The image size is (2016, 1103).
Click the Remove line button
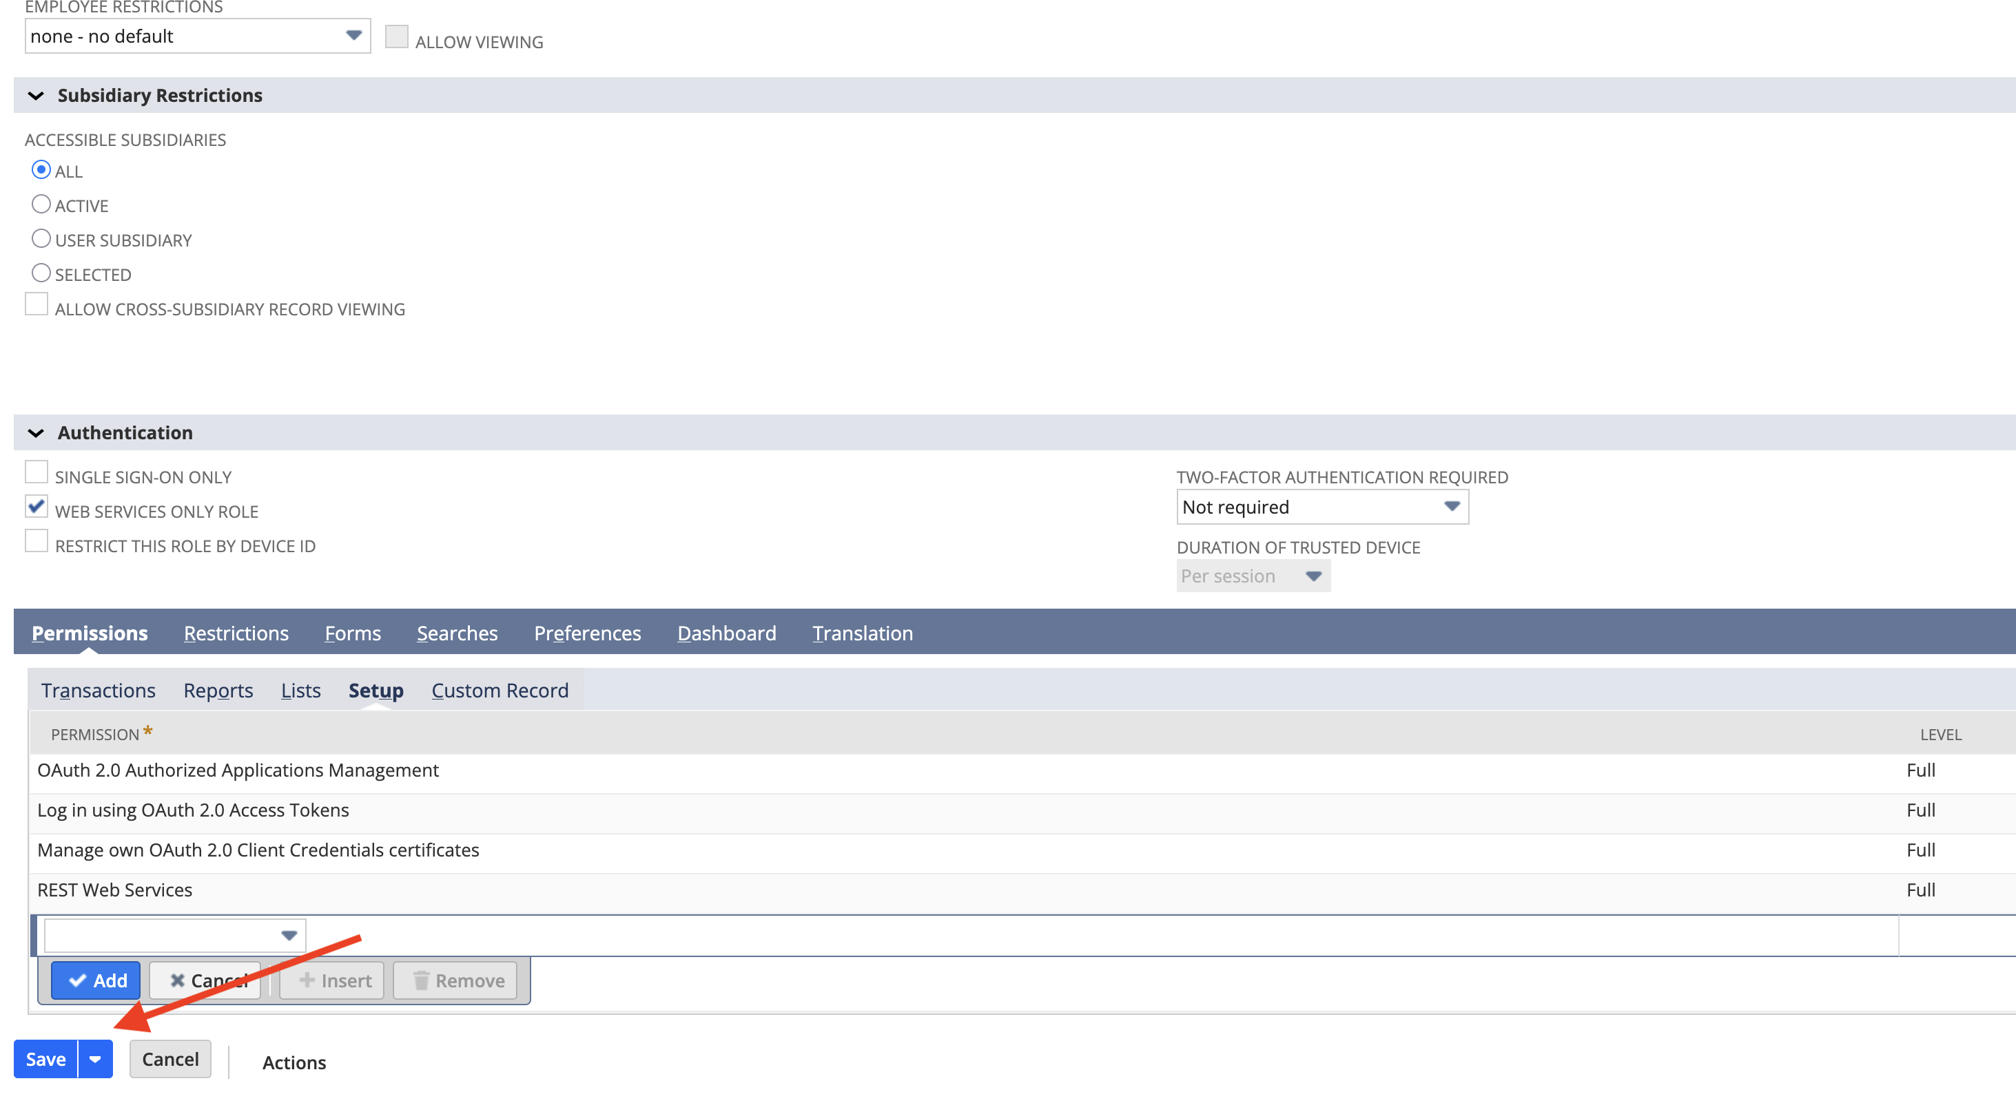(x=455, y=980)
